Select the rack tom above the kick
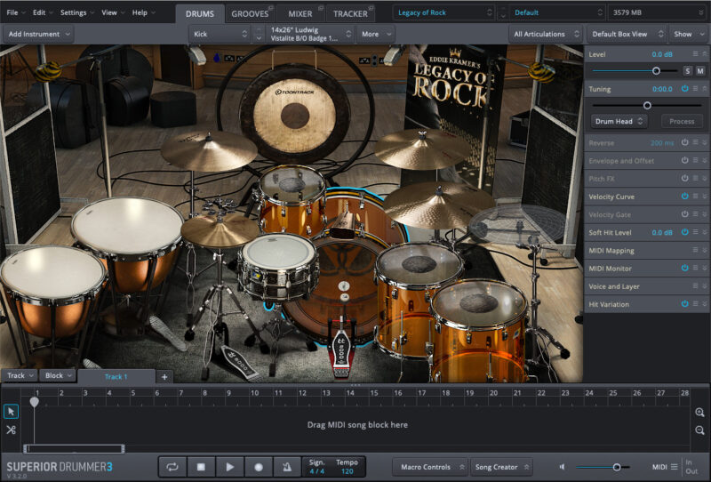The height and width of the screenshot is (482, 711). [292, 200]
